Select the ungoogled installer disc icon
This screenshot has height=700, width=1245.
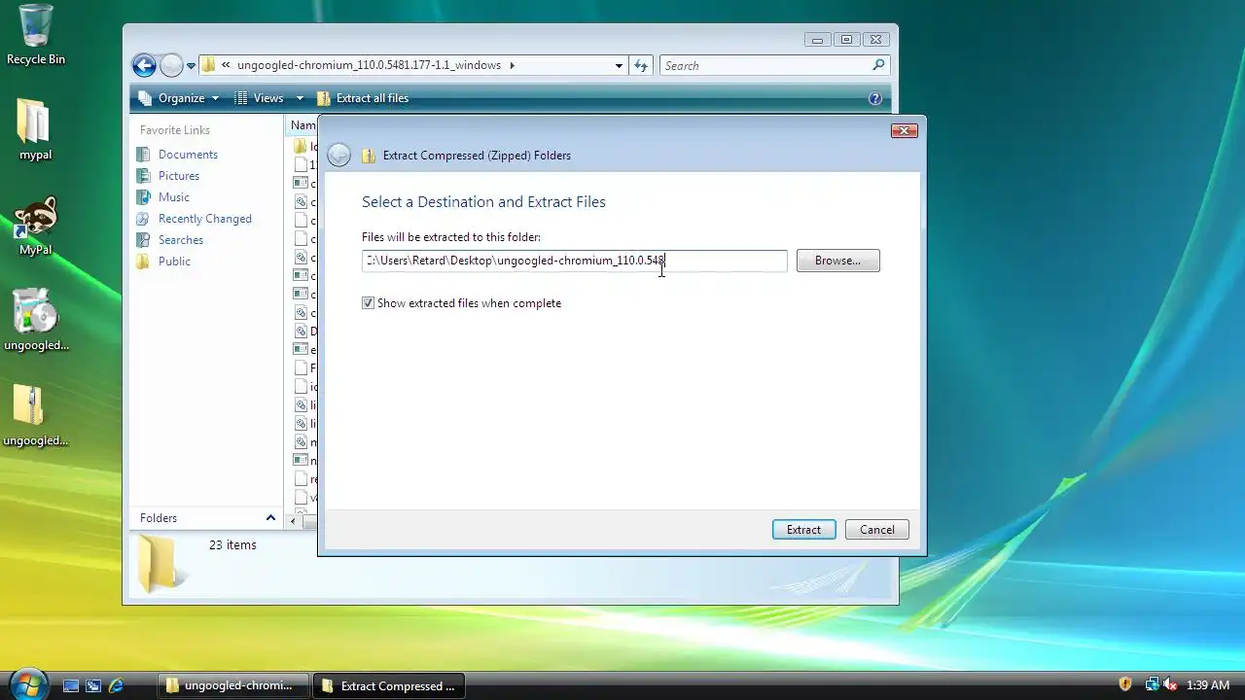[36, 320]
